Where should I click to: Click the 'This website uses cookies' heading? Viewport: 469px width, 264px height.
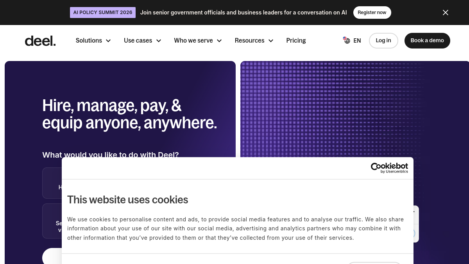click(127, 200)
